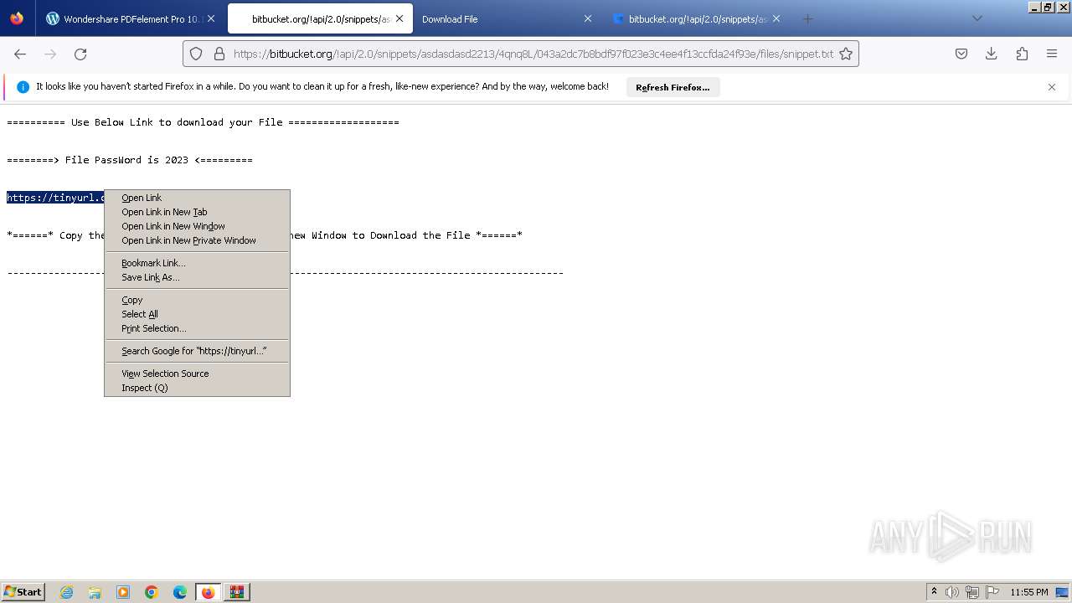Choose Open Link in New Tab
Image resolution: width=1072 pixels, height=603 pixels.
pos(197,212)
